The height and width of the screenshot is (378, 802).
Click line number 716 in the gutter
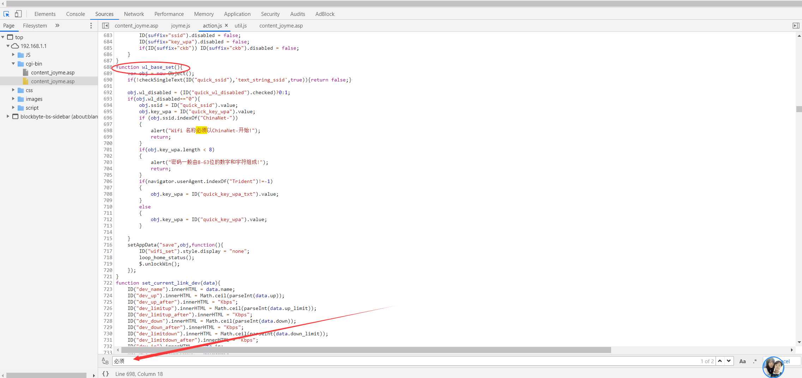pos(108,245)
